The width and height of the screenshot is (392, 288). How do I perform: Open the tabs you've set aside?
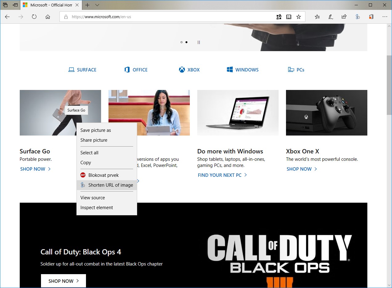(x=5, y=5)
